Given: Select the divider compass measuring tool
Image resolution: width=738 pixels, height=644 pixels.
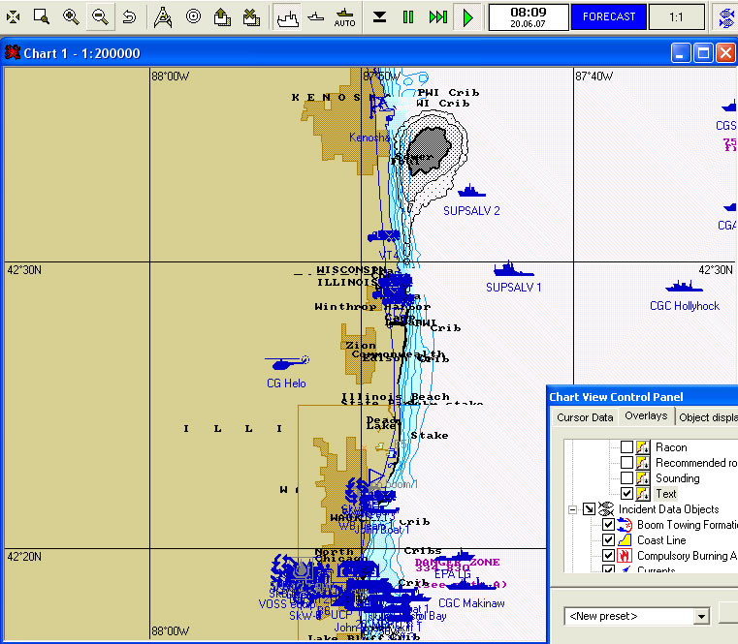Looking at the screenshot, I should pos(163,17).
